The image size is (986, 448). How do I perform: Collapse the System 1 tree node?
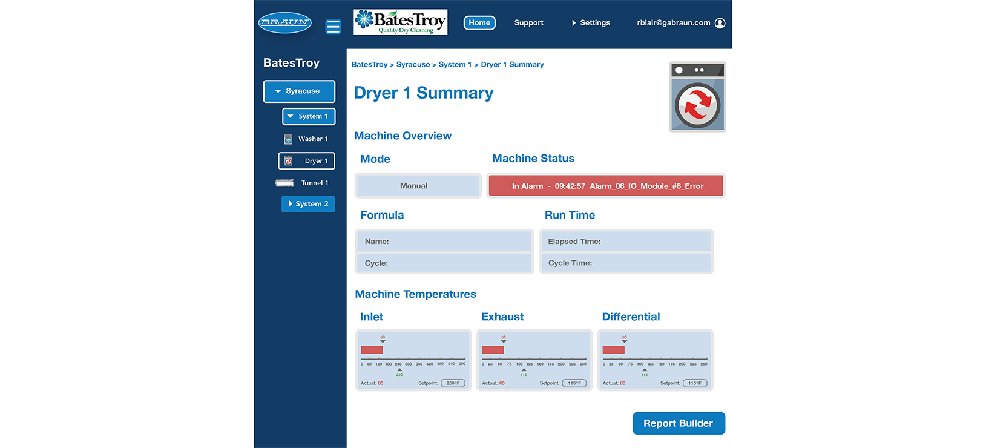(309, 116)
